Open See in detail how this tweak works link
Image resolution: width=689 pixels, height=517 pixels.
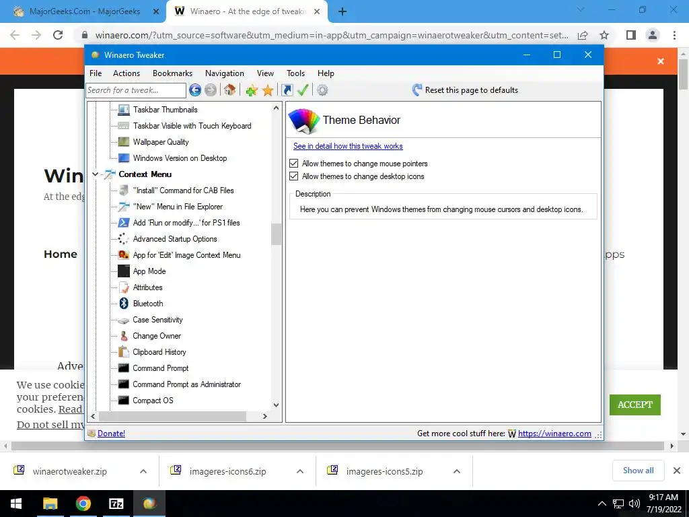[348, 146]
